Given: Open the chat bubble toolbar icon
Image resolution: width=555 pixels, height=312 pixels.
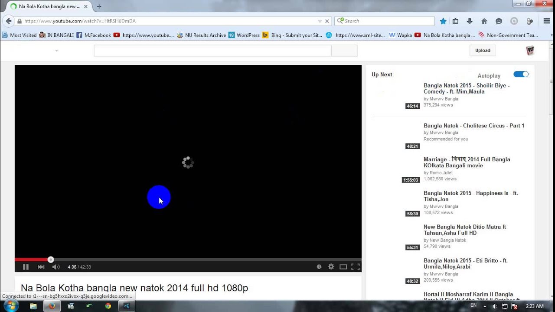Looking at the screenshot, I should click(499, 21).
